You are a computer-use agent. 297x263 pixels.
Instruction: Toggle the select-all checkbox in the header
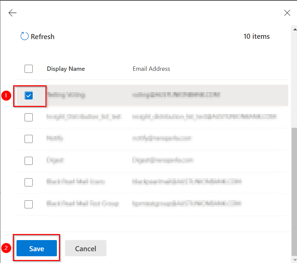coord(29,69)
